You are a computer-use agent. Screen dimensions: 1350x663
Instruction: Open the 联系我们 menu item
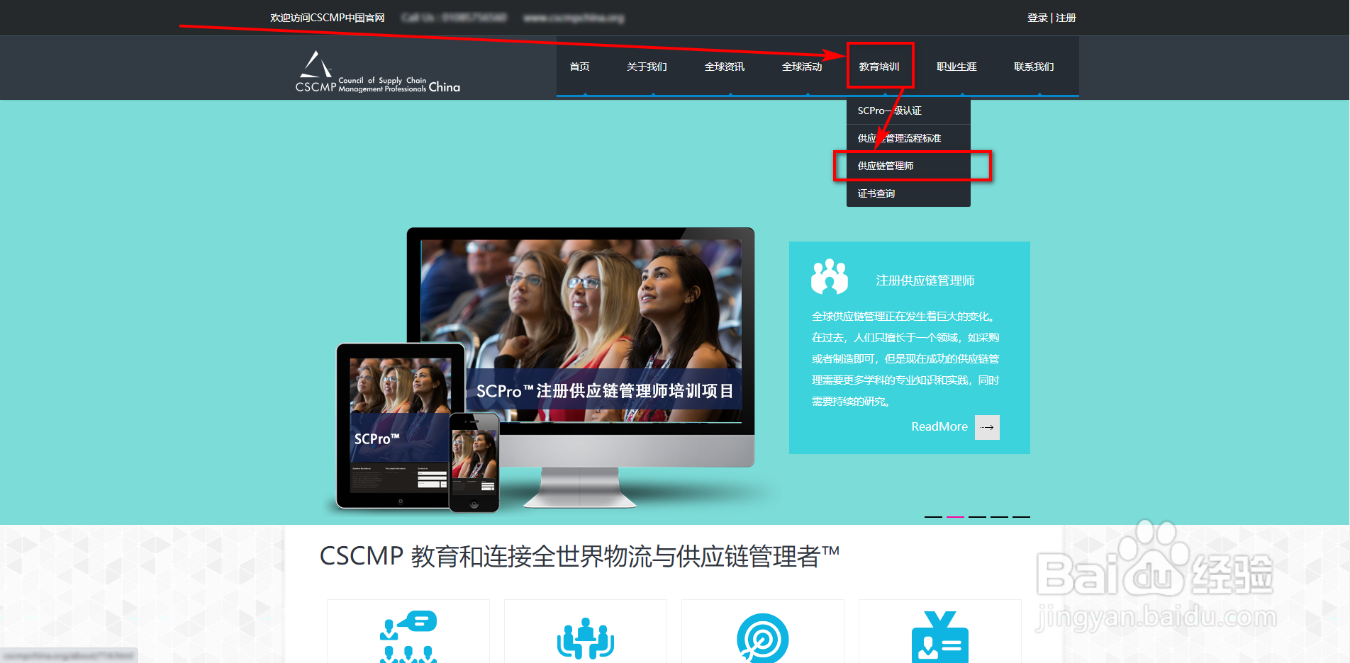[x=1034, y=67]
